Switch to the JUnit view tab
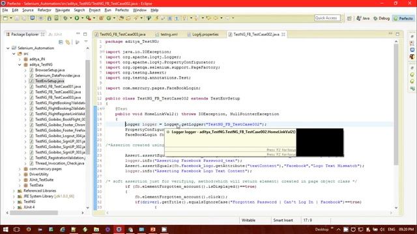 point(55,34)
